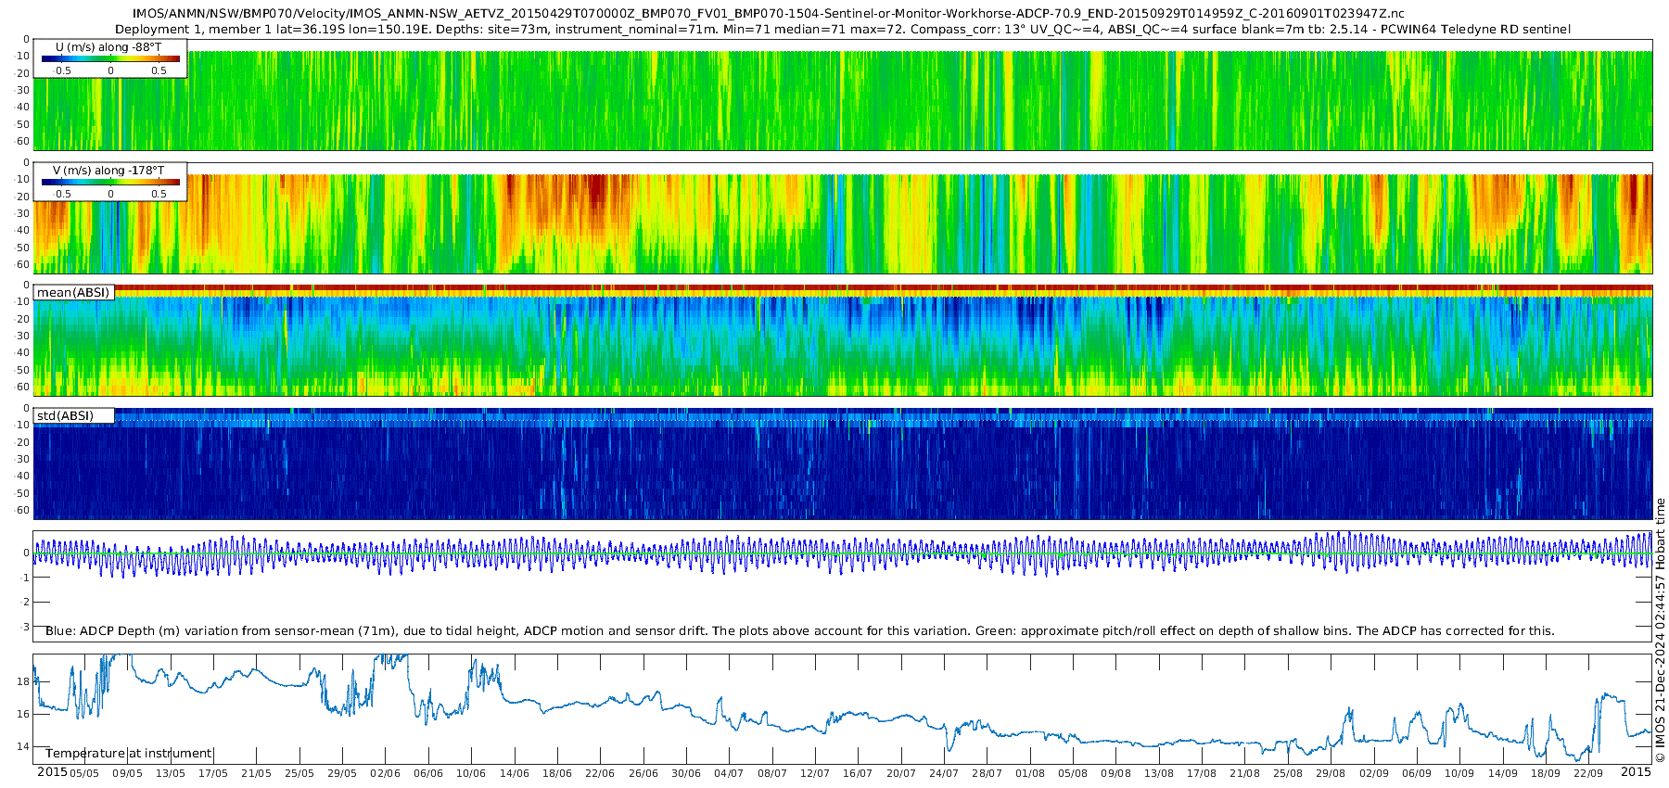Click the vertical IMOS copyright timestamp text
This screenshot has height=788, width=1669.
pos(1660,630)
